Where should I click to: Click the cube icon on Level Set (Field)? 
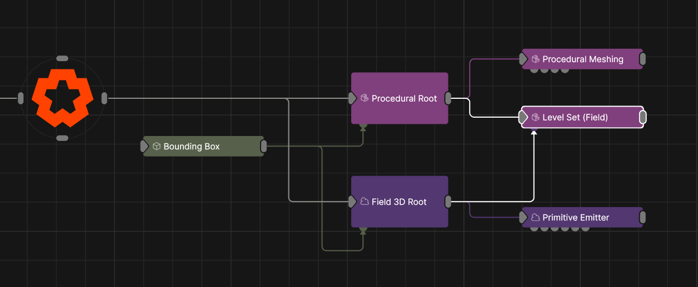point(536,117)
